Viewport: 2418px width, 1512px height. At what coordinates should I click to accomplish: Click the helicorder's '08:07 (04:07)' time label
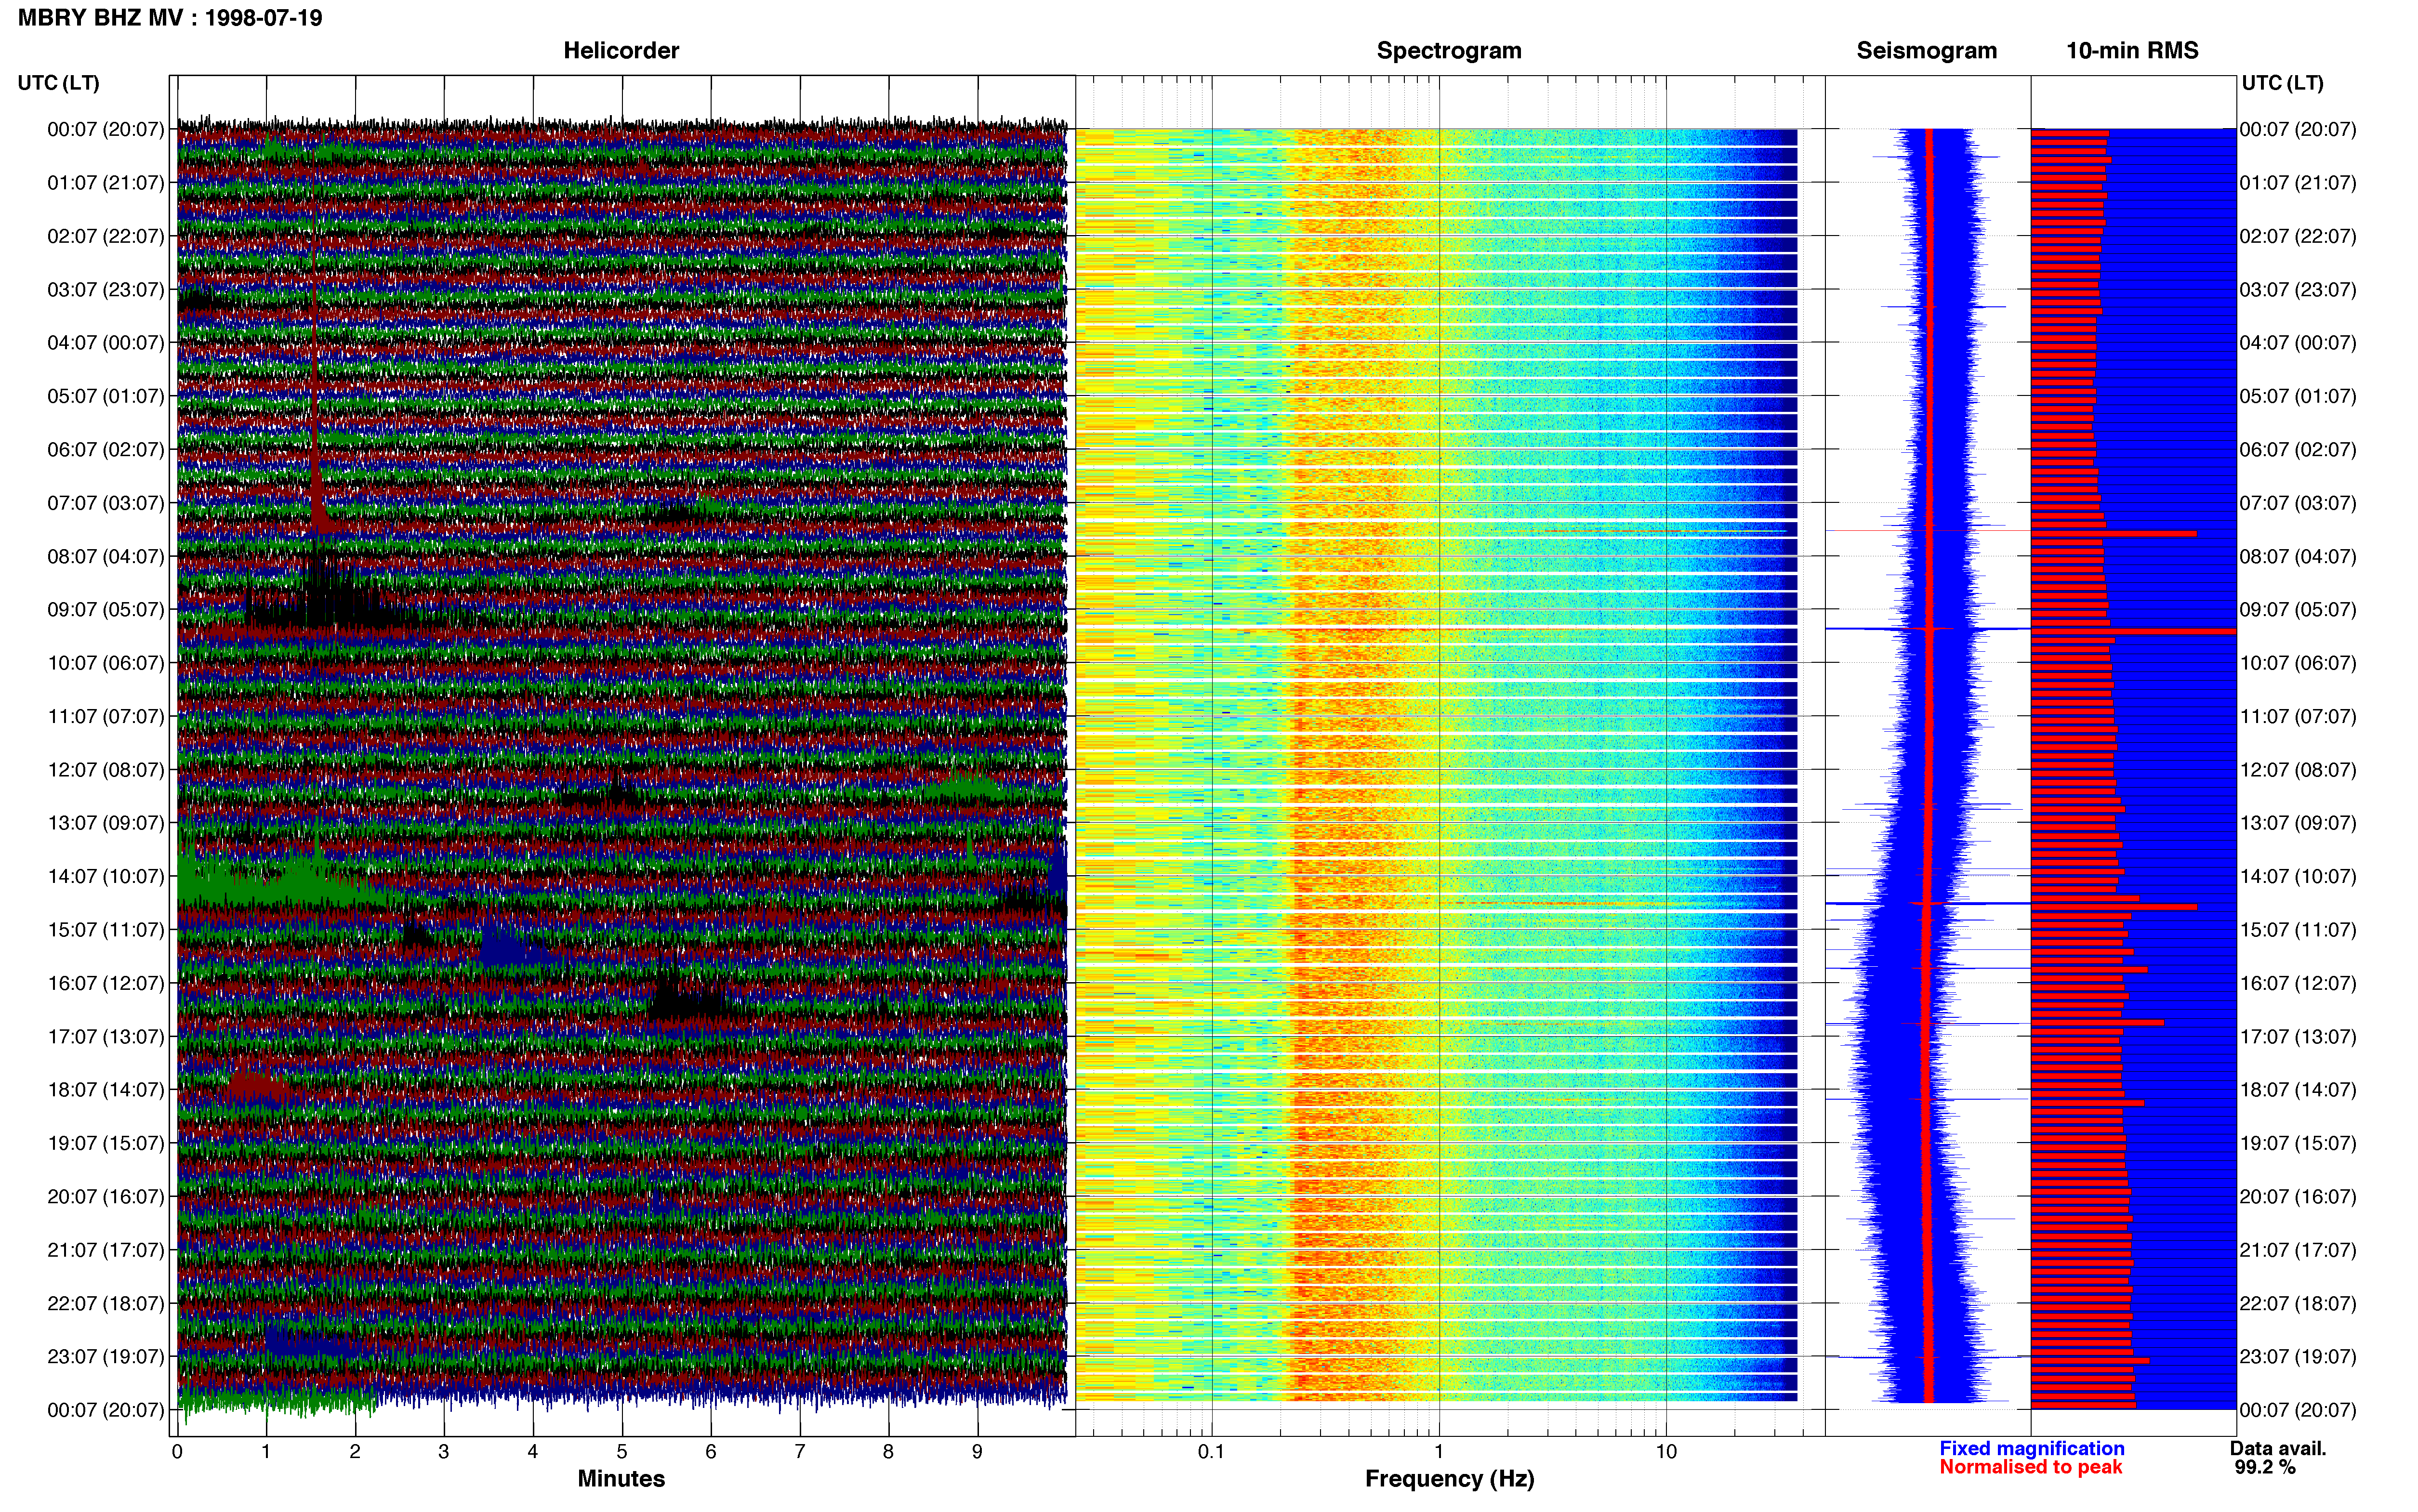click(105, 556)
